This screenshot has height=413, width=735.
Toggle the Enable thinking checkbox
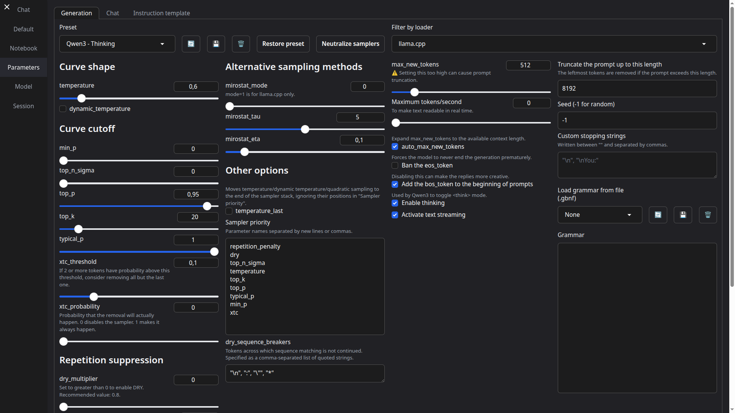[395, 203]
